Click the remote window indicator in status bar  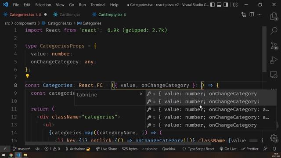pos(5,149)
